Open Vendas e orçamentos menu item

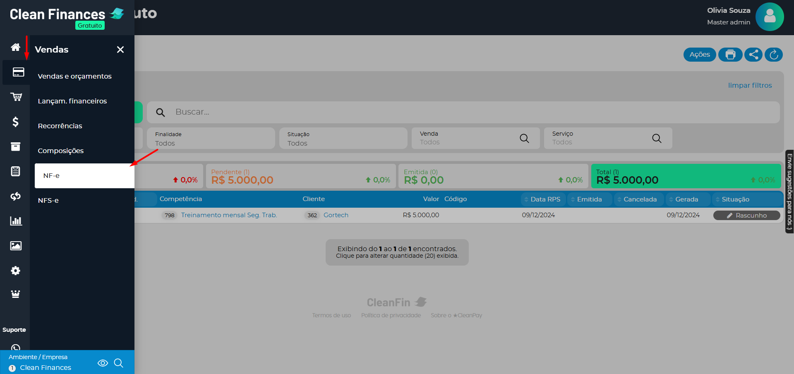point(74,76)
